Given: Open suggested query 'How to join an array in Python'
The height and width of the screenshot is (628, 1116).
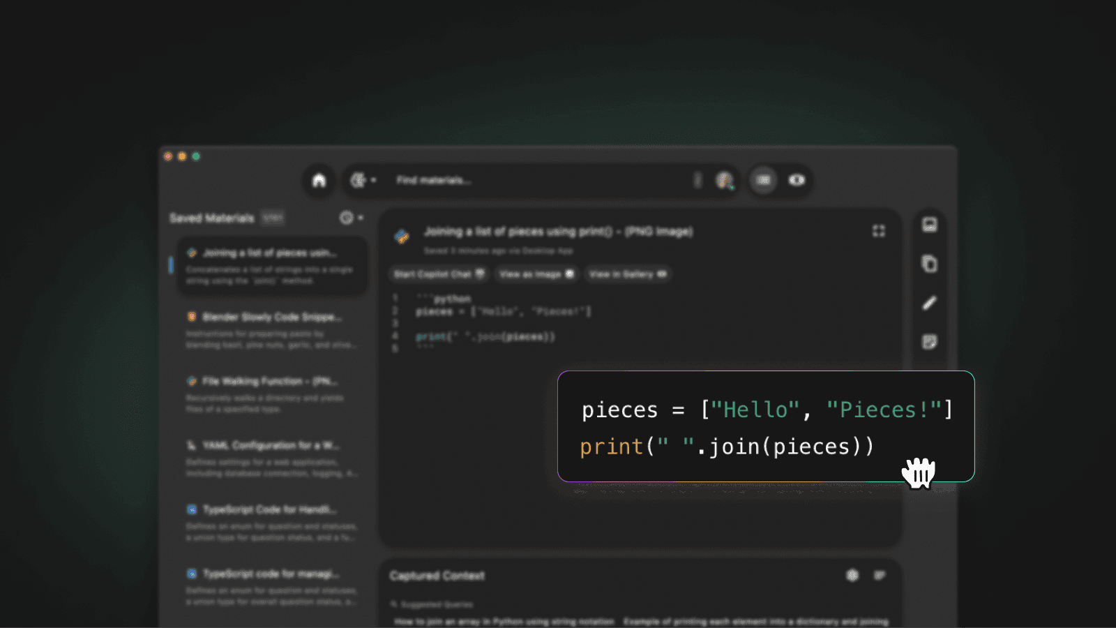Looking at the screenshot, I should pos(504,621).
